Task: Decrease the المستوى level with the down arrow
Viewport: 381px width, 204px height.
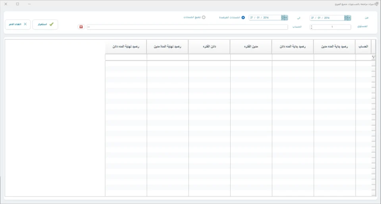Action: 312,28
